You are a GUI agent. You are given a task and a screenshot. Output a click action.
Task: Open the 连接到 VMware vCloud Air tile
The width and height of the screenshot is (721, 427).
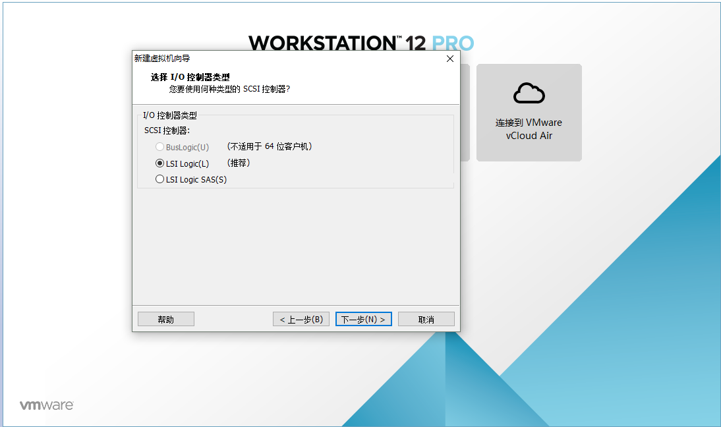pyautogui.click(x=529, y=113)
